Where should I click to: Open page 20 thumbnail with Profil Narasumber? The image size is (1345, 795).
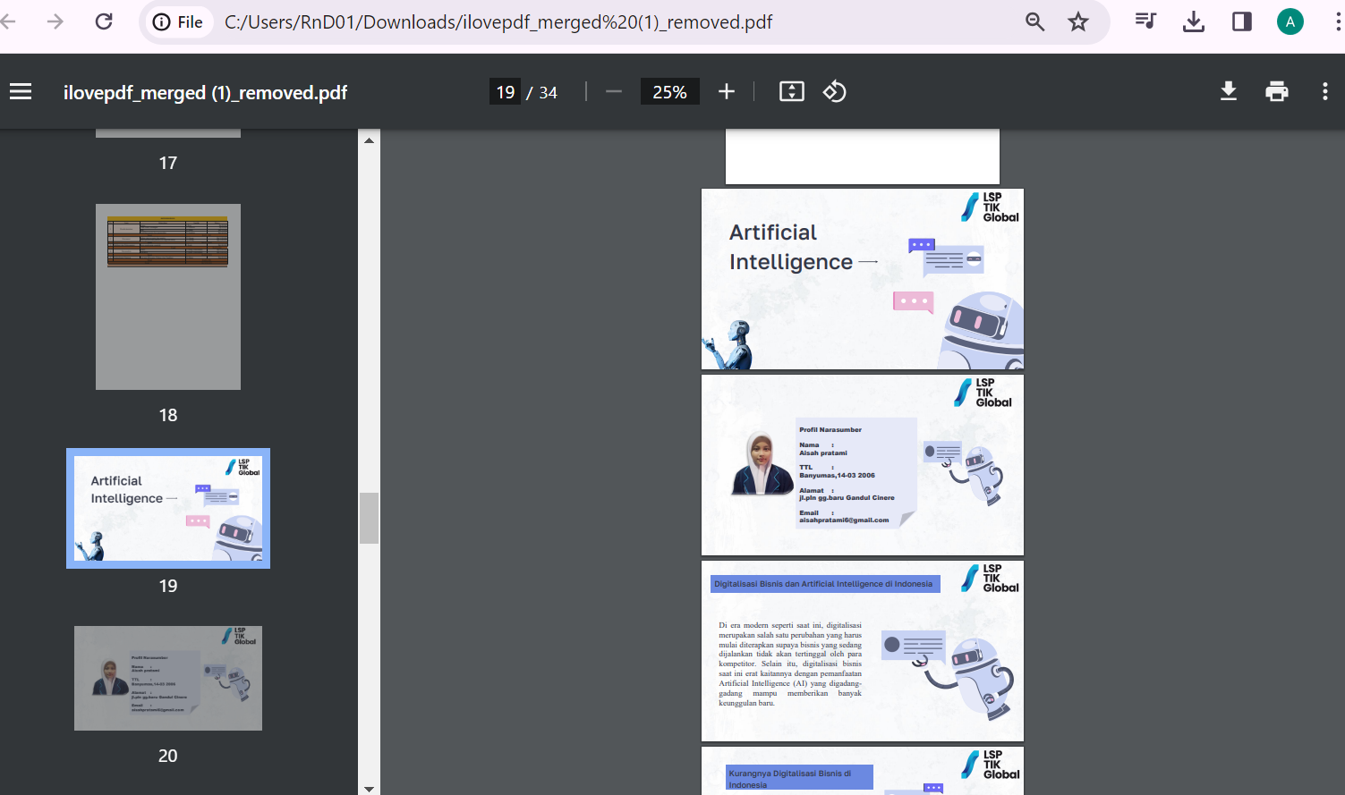coord(168,679)
